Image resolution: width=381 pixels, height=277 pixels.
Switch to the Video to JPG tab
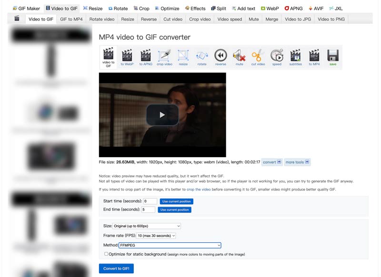coord(298,19)
